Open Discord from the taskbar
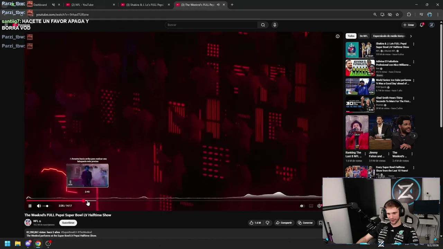 pyautogui.click(x=28, y=243)
